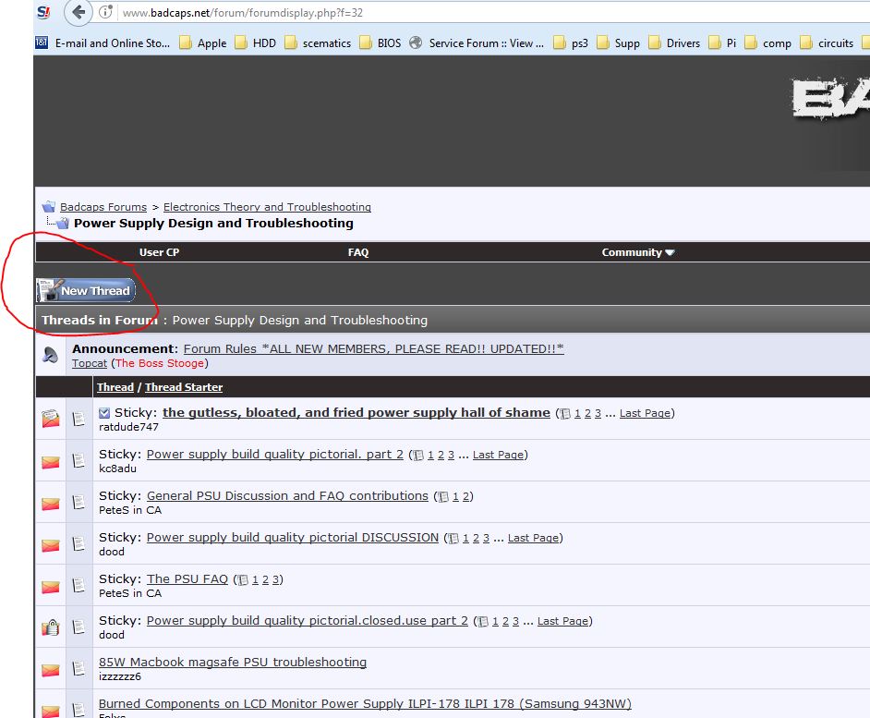Viewport: 870px width, 718px height.
Task: Click envelope icon for pictorial part 2 thread
Action: (x=51, y=462)
